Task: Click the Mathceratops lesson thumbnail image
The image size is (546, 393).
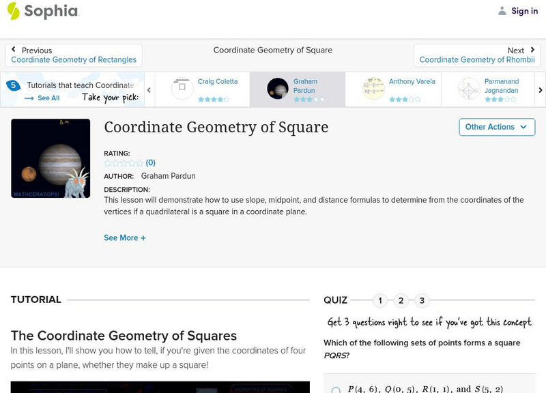Action: (x=51, y=158)
